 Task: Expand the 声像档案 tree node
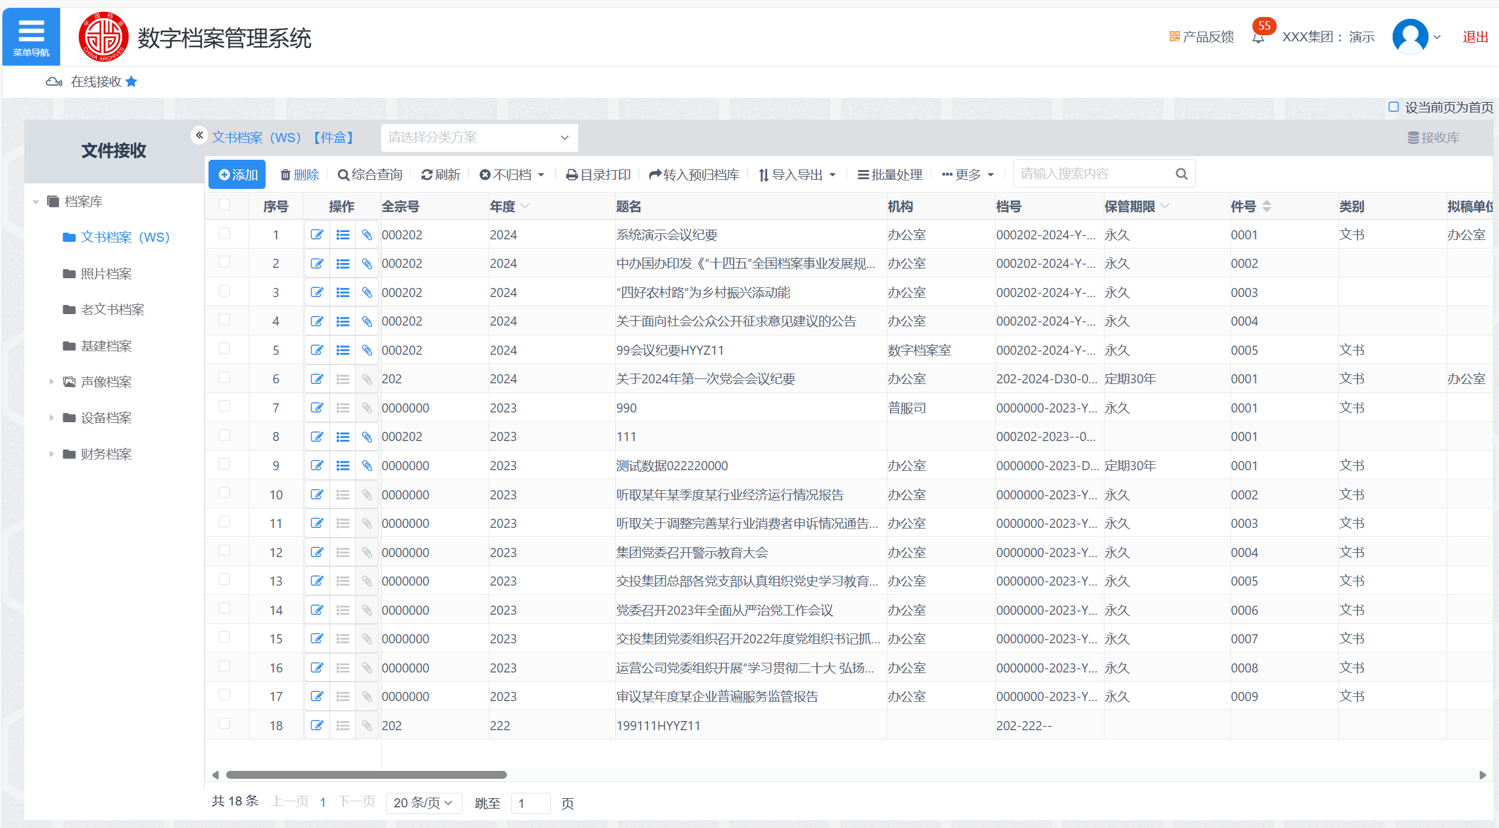tap(52, 381)
